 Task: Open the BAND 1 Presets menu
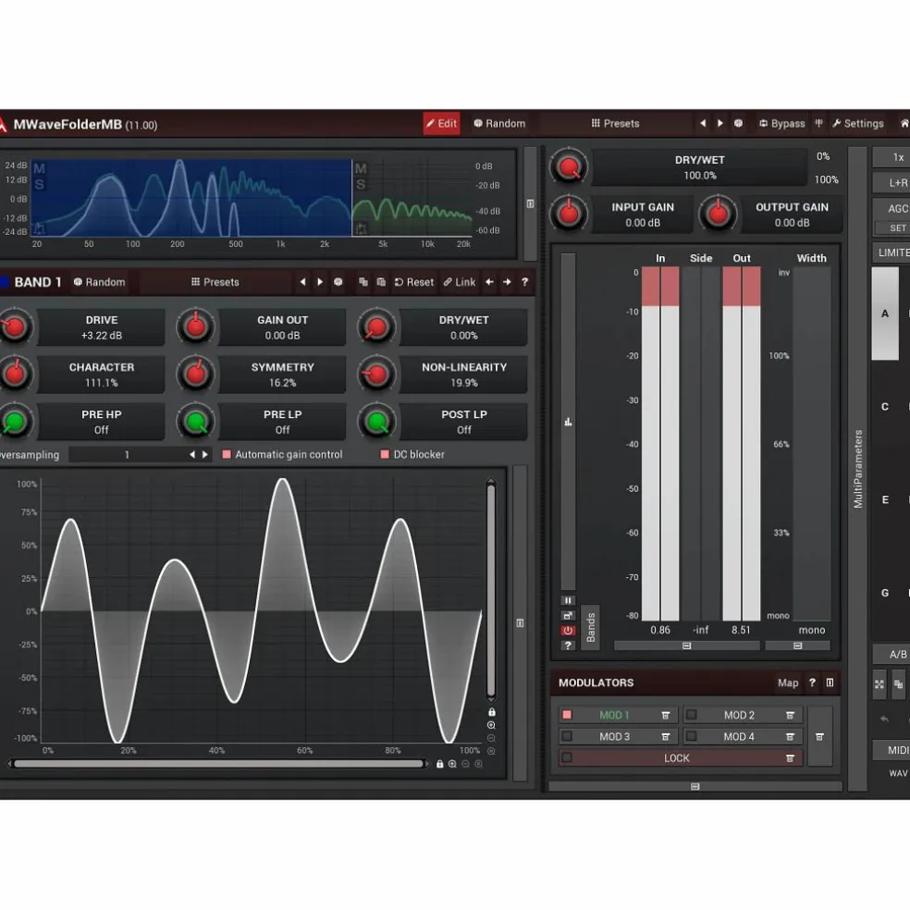click(215, 282)
